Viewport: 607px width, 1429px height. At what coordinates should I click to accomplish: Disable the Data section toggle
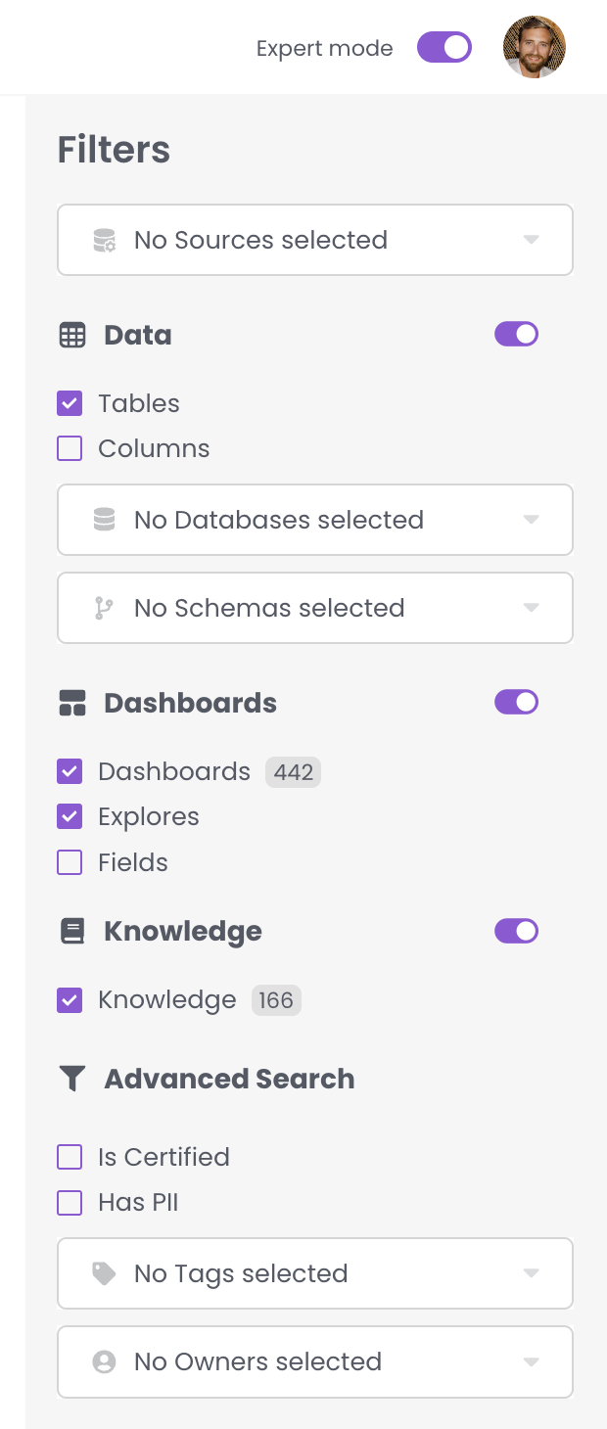click(516, 335)
